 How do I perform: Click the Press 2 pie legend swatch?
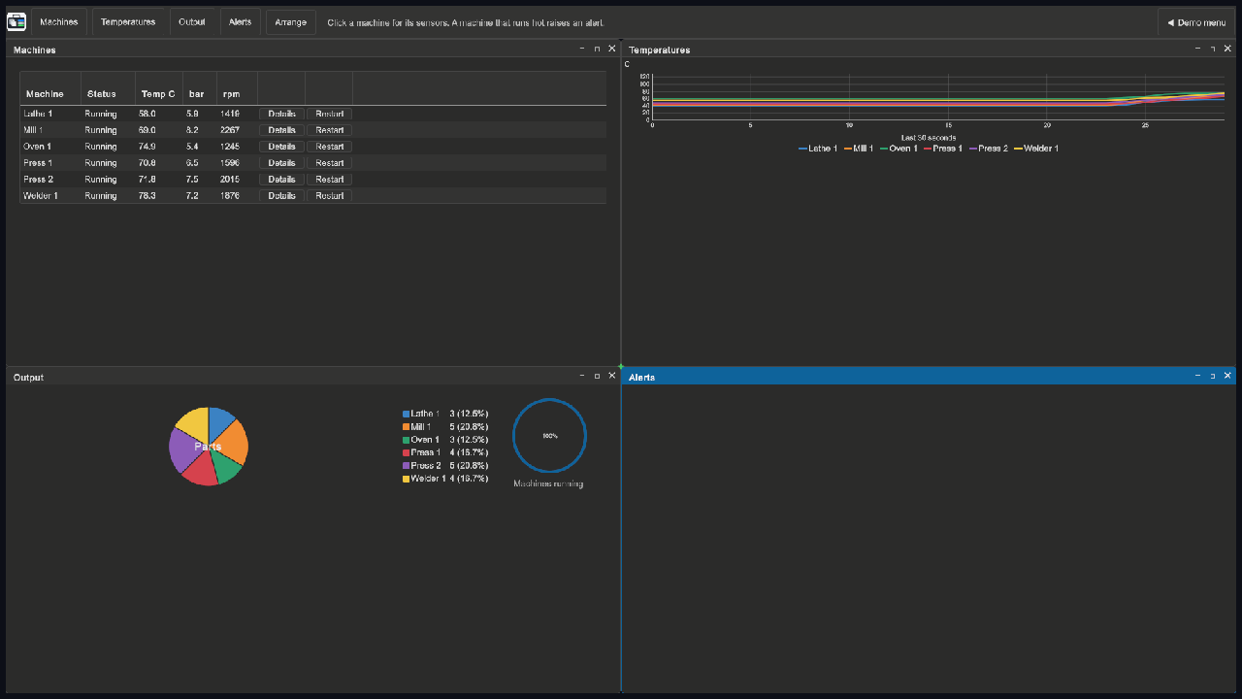[x=406, y=466]
